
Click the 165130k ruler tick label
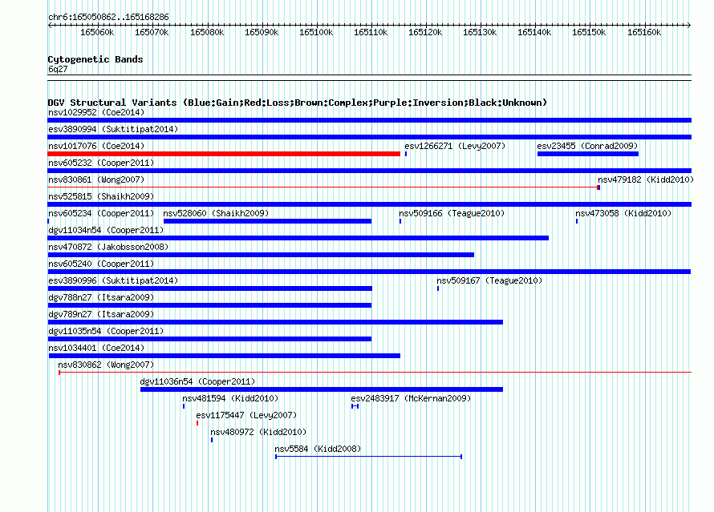pyautogui.click(x=480, y=32)
